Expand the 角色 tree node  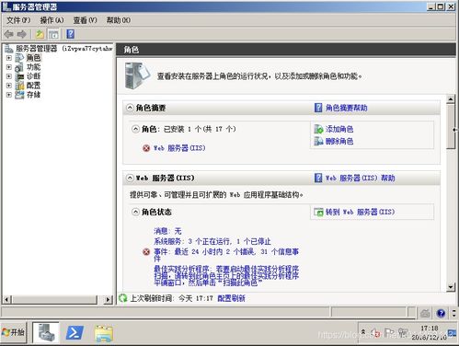coord(9,58)
